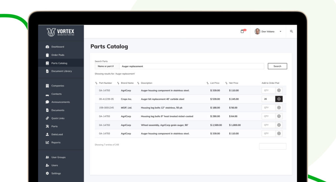This screenshot has height=182, width=336.
Task: Open Settings in the sidebar
Action: tap(56, 173)
